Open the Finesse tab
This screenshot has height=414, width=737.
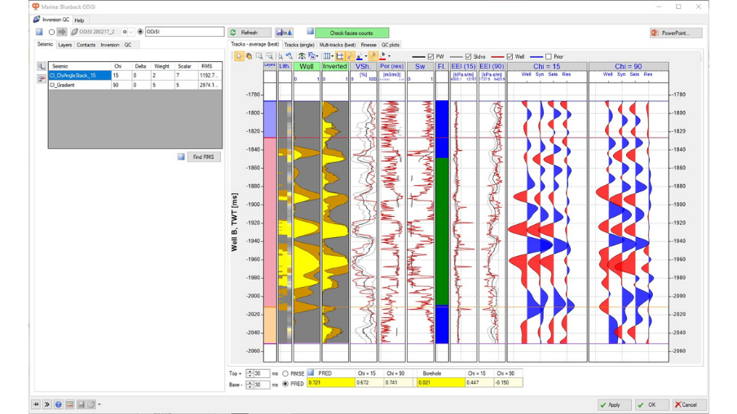(x=368, y=45)
